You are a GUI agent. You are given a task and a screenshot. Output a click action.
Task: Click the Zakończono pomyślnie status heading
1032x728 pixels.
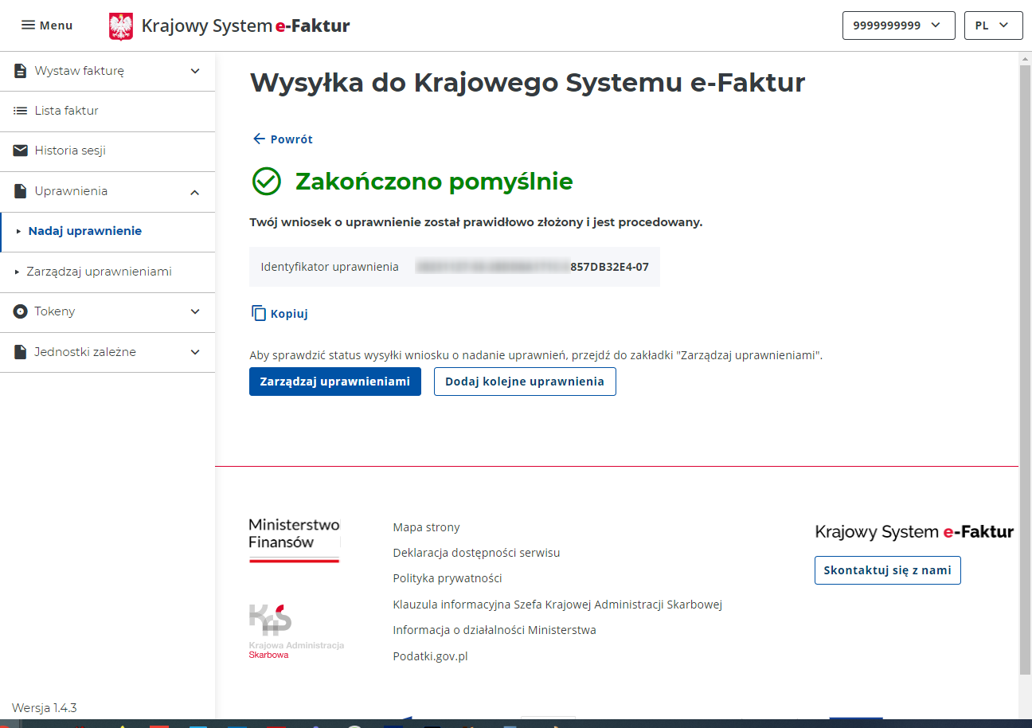pyautogui.click(x=434, y=182)
